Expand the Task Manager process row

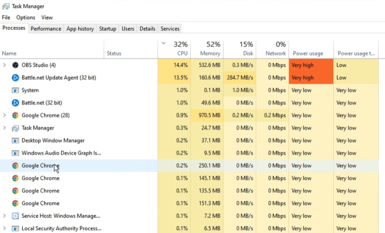pos(5,128)
